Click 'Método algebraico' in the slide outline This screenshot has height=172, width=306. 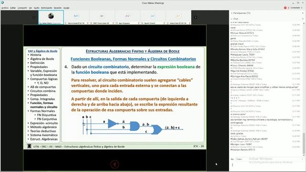pos(44,127)
